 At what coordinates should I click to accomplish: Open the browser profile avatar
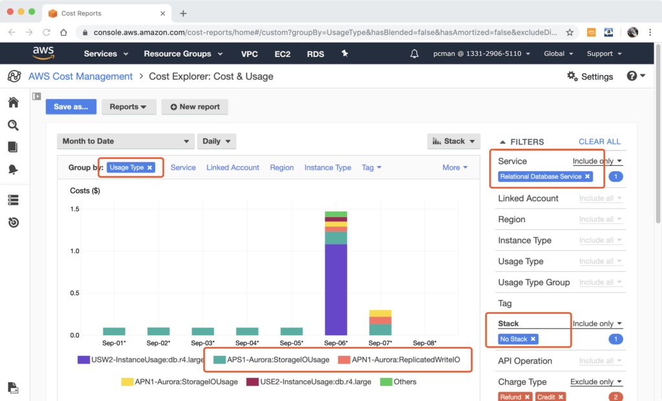[632, 32]
